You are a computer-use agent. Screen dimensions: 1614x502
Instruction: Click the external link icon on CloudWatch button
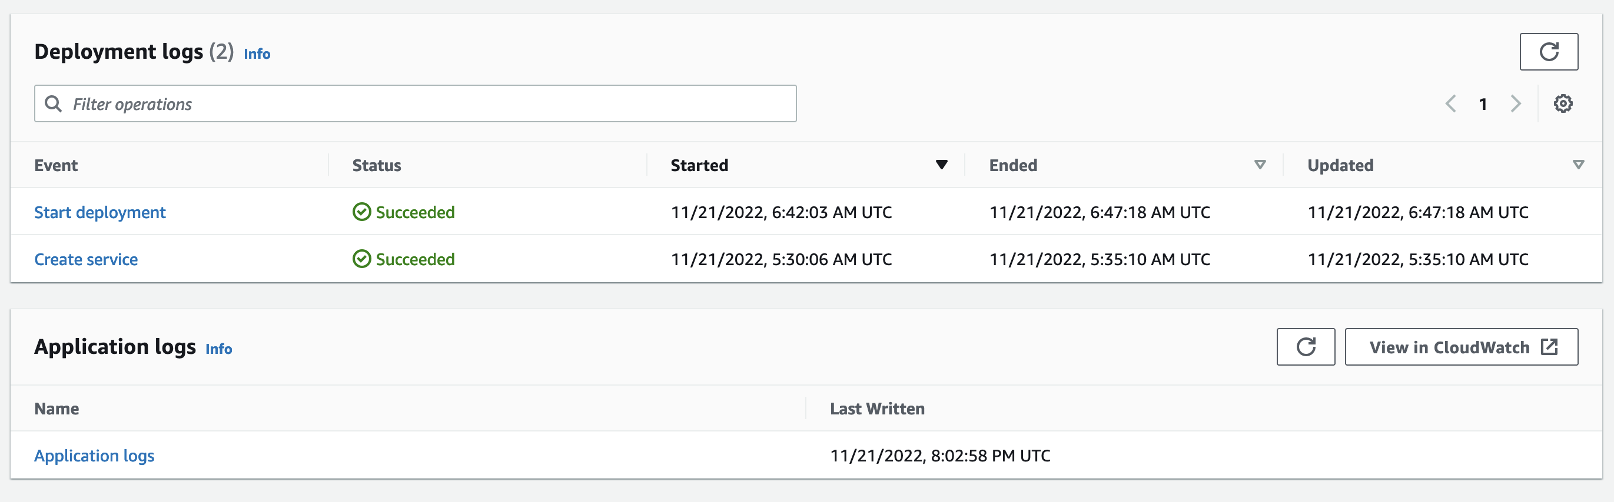click(1550, 347)
